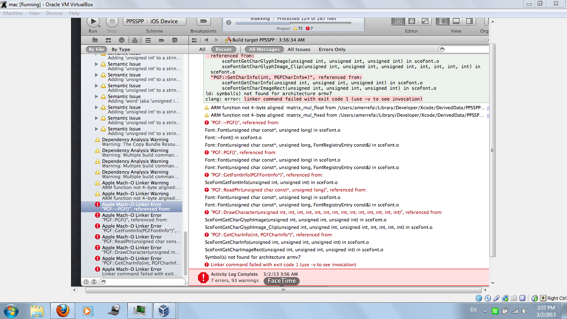This screenshot has width=567, height=319.
Task: Open the Devices menu in VirtualBox
Action: point(54,13)
